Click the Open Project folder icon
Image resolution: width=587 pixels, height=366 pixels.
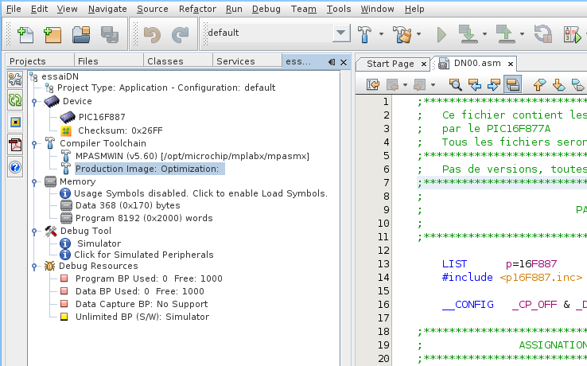tap(80, 34)
